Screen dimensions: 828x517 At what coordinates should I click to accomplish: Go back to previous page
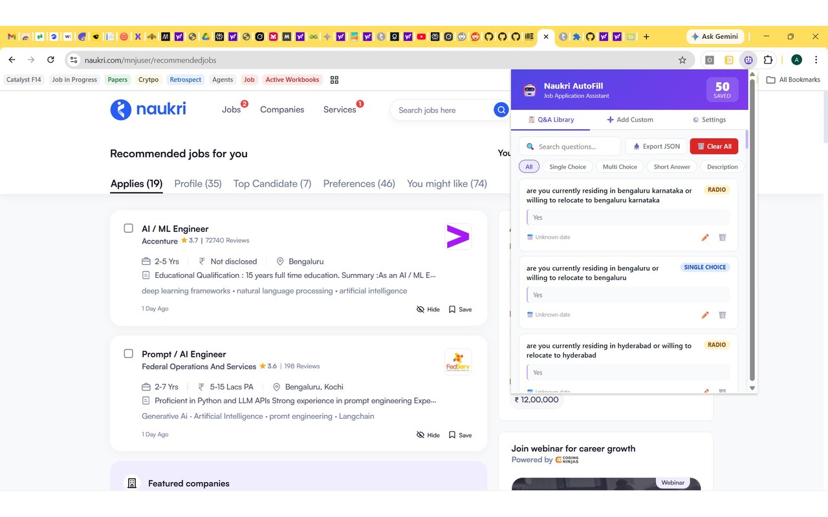coord(12,60)
